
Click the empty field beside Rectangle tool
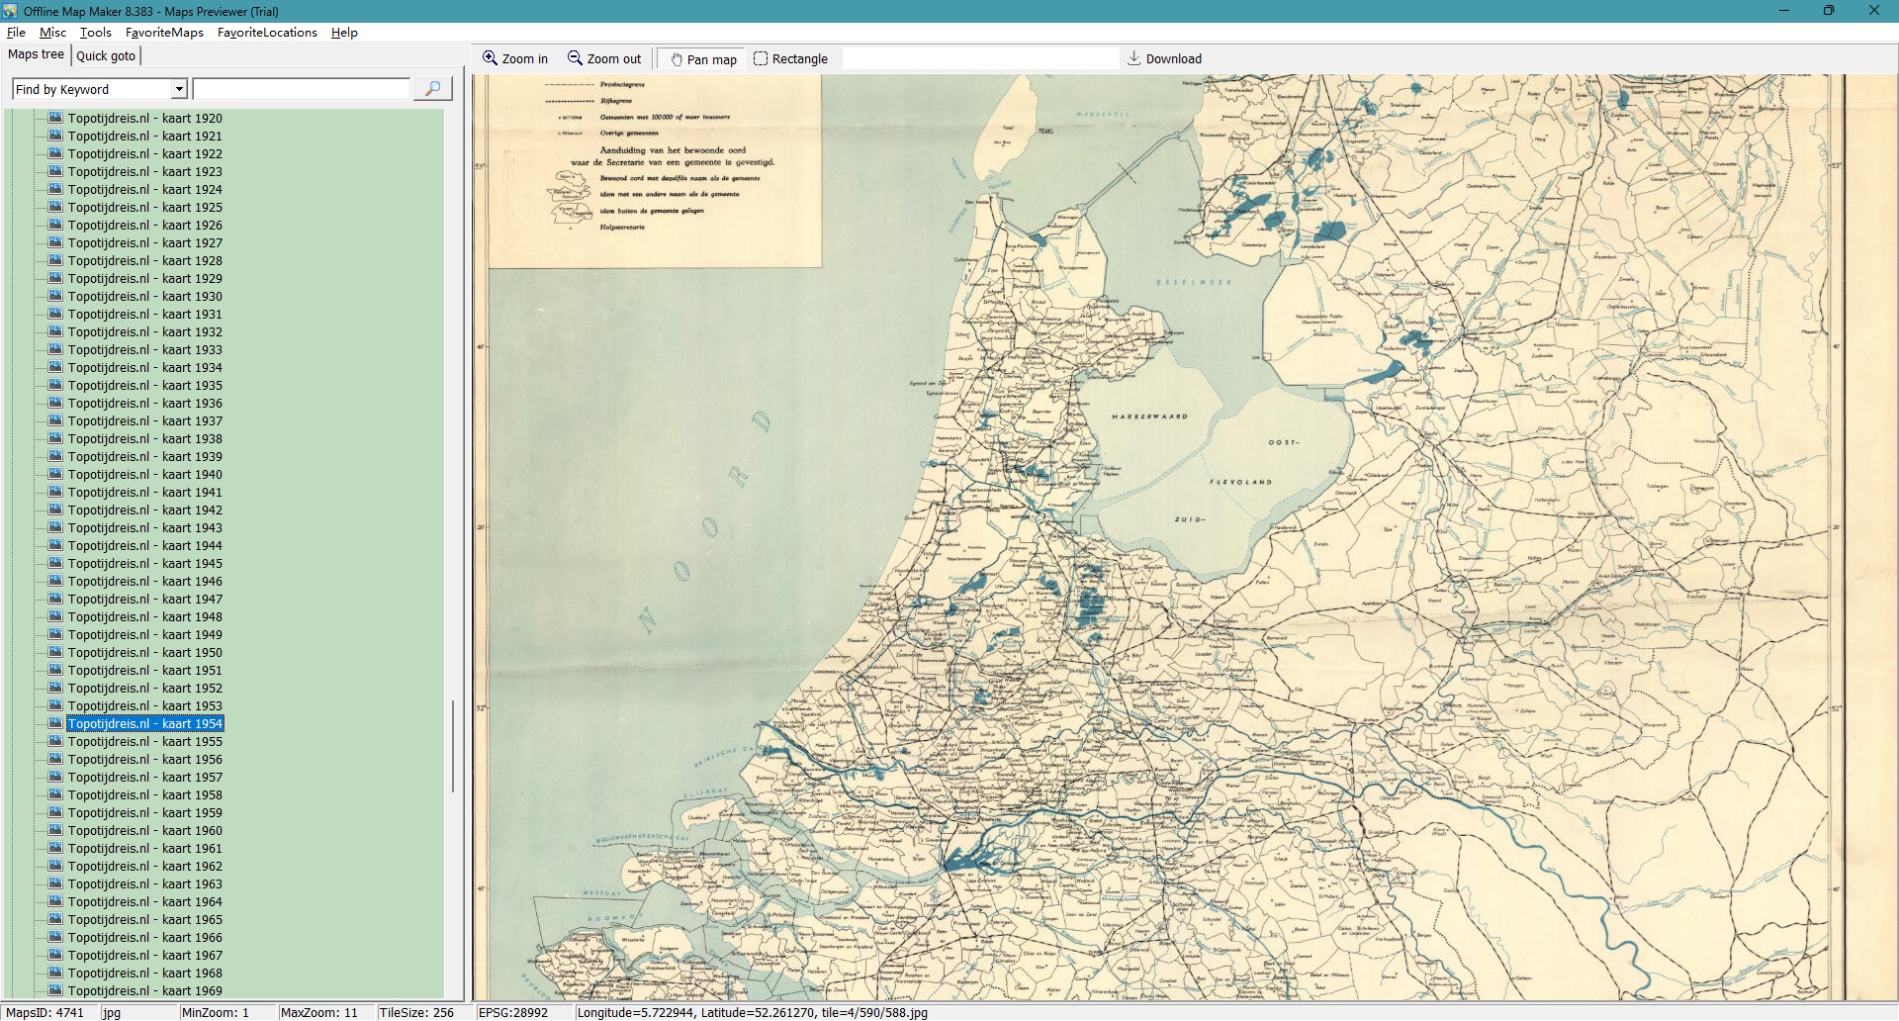tap(979, 58)
